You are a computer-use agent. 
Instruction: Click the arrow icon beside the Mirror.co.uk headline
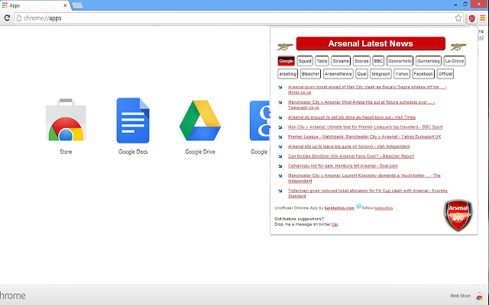pos(280,88)
